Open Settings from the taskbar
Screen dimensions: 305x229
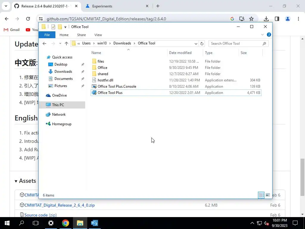51,223
